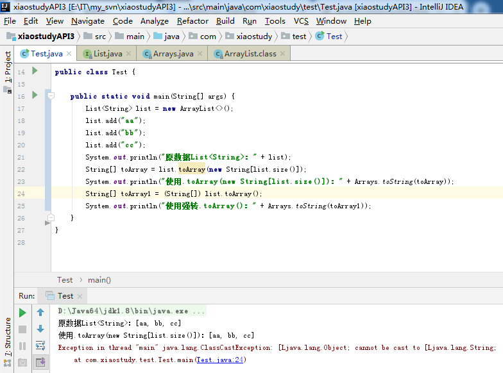503x373 pixels.
Task: Open the Project tool window
Action: 8,67
